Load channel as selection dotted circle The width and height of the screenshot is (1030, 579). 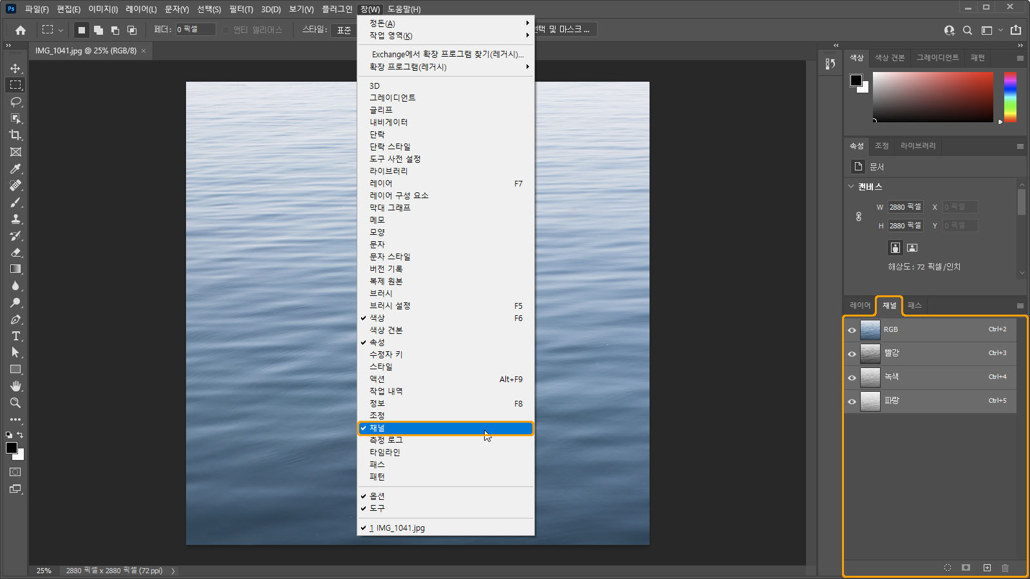[x=947, y=567]
